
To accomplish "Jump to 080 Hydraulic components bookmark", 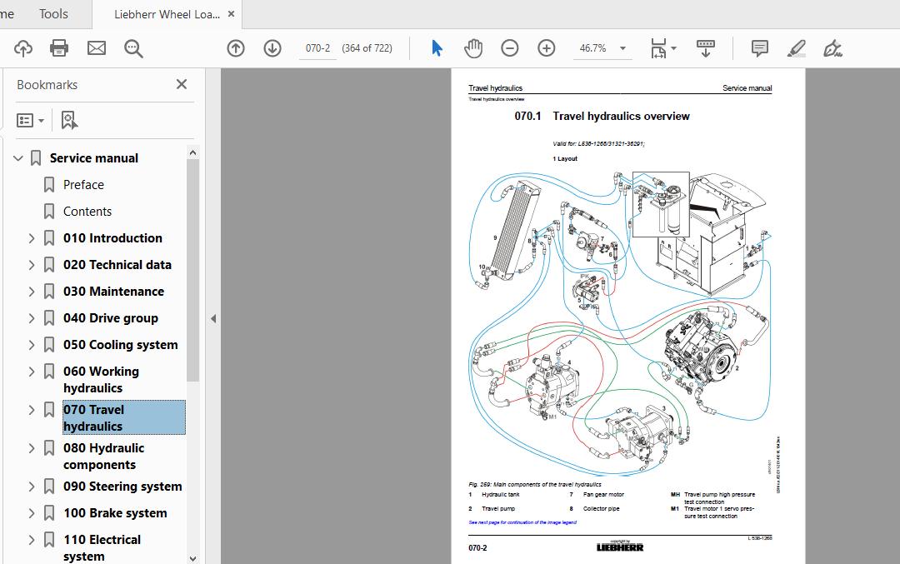I will tap(103, 457).
